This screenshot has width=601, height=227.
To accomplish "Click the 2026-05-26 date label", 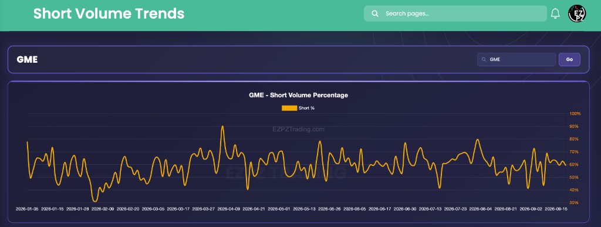I will (329, 209).
